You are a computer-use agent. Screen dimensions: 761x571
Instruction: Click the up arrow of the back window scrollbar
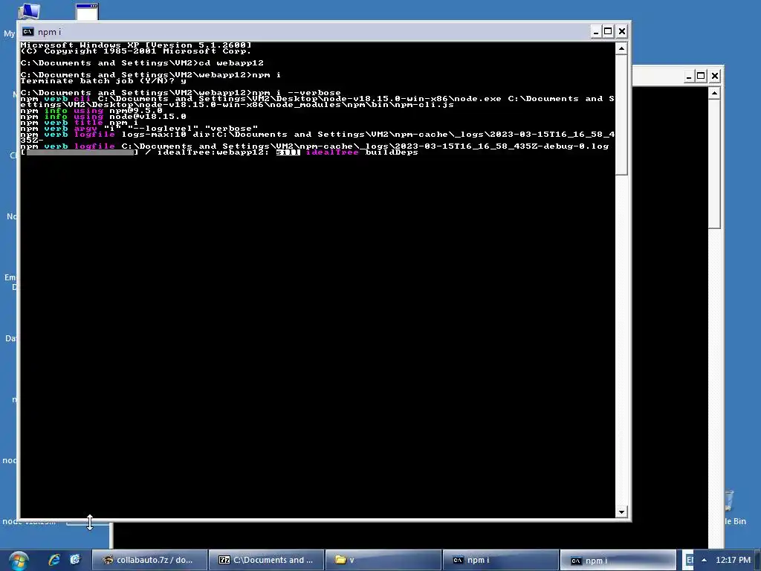pos(714,93)
